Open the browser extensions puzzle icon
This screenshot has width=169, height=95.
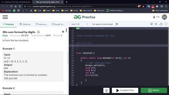(157, 6)
